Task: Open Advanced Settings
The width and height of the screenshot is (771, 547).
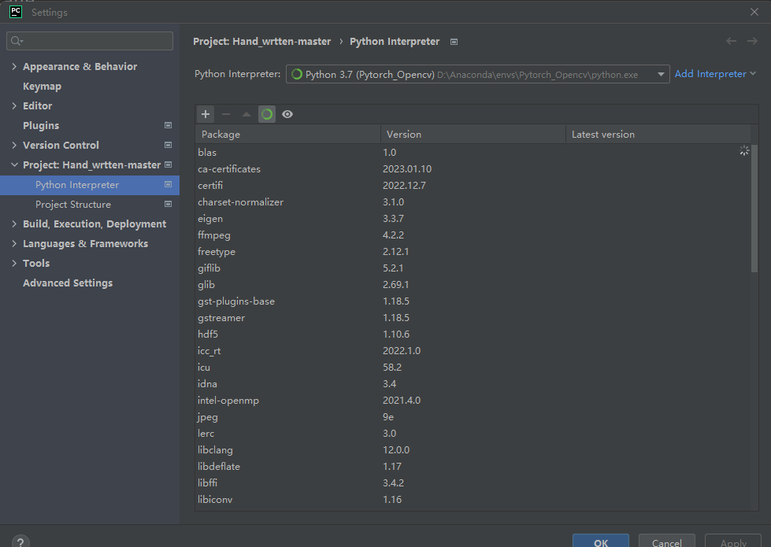Action: [68, 283]
